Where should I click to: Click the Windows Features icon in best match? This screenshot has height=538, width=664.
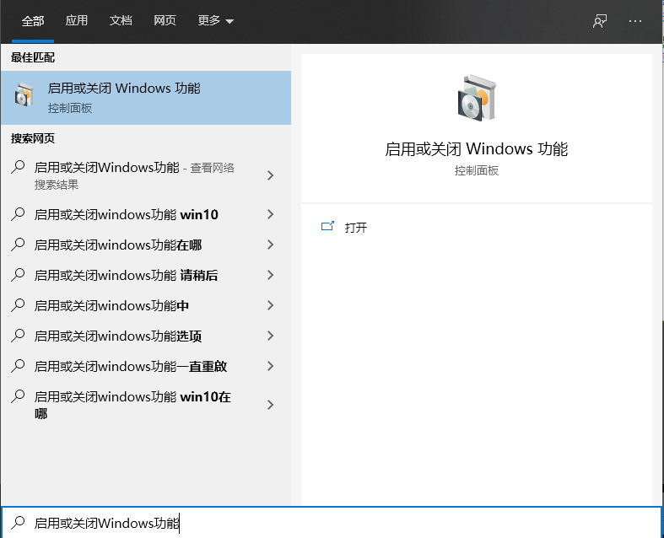point(24,97)
